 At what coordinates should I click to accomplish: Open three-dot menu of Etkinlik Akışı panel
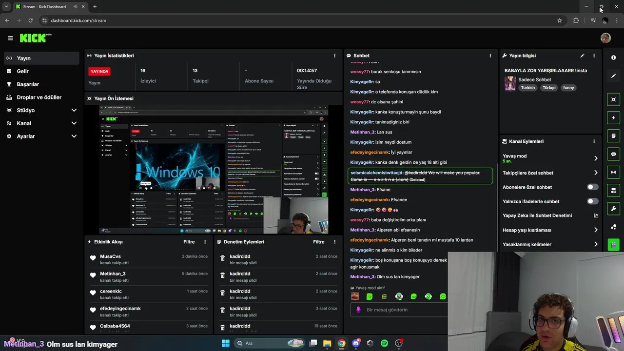tap(205, 242)
